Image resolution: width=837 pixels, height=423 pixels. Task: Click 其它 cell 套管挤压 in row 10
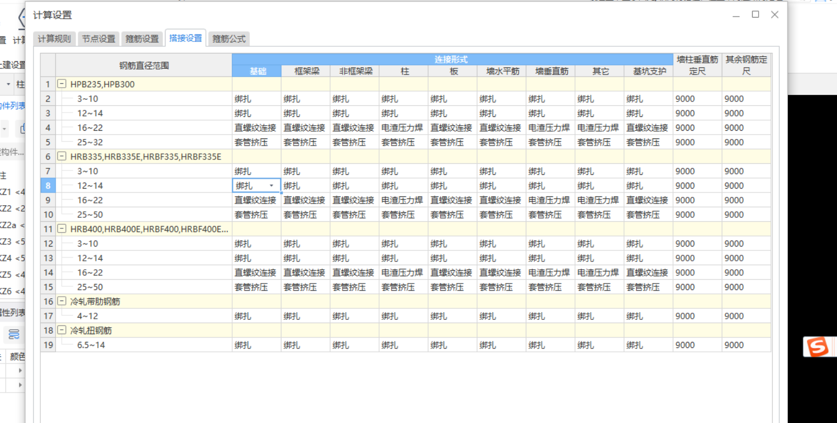600,215
